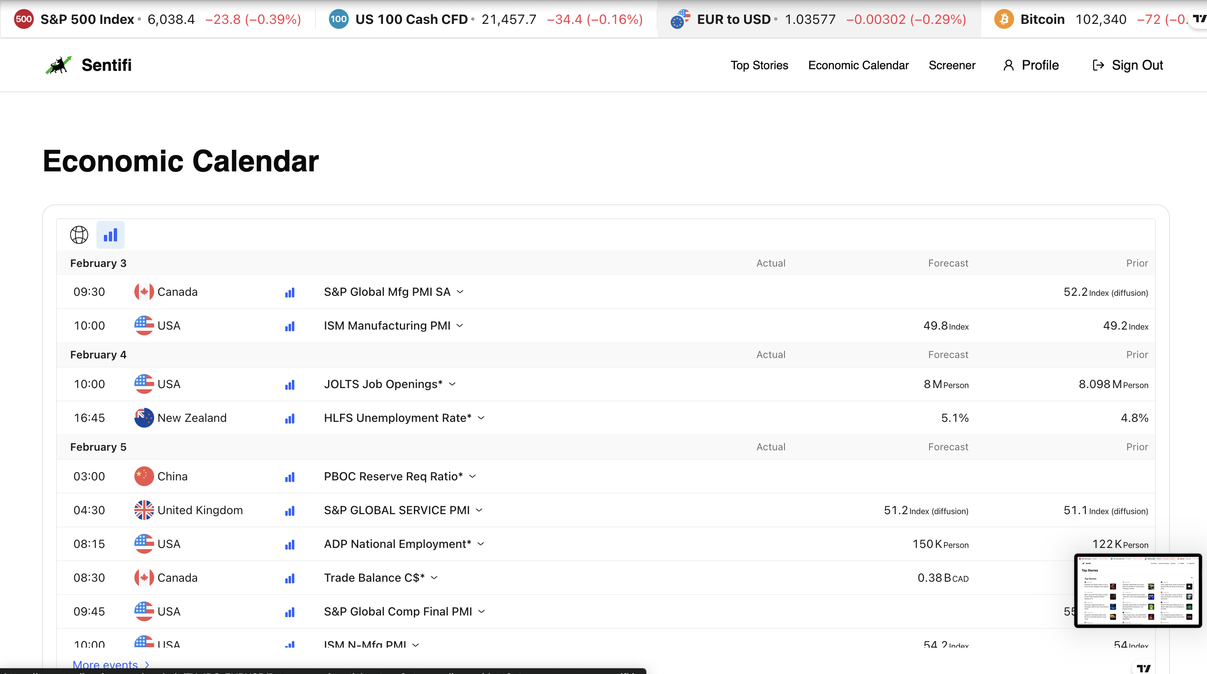Click the TradingView logo at bottom right

point(1143,668)
